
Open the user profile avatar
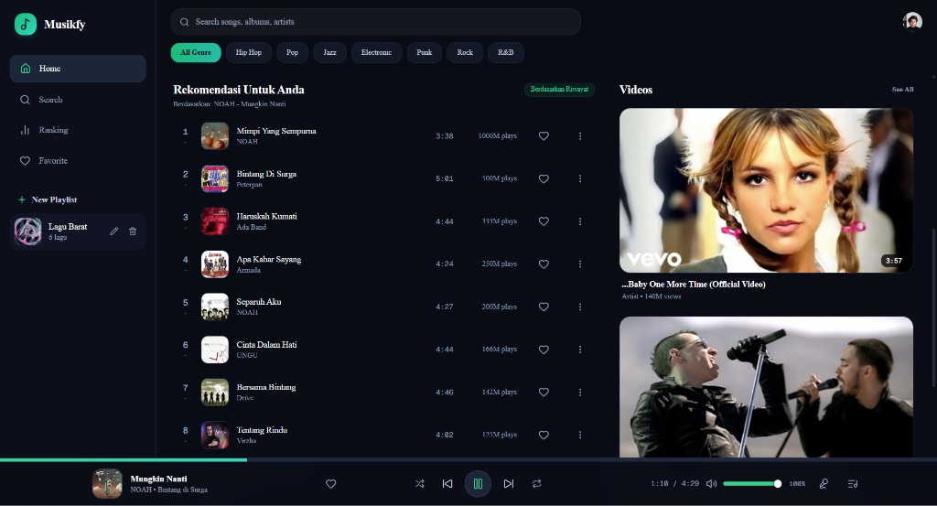pyautogui.click(x=912, y=22)
